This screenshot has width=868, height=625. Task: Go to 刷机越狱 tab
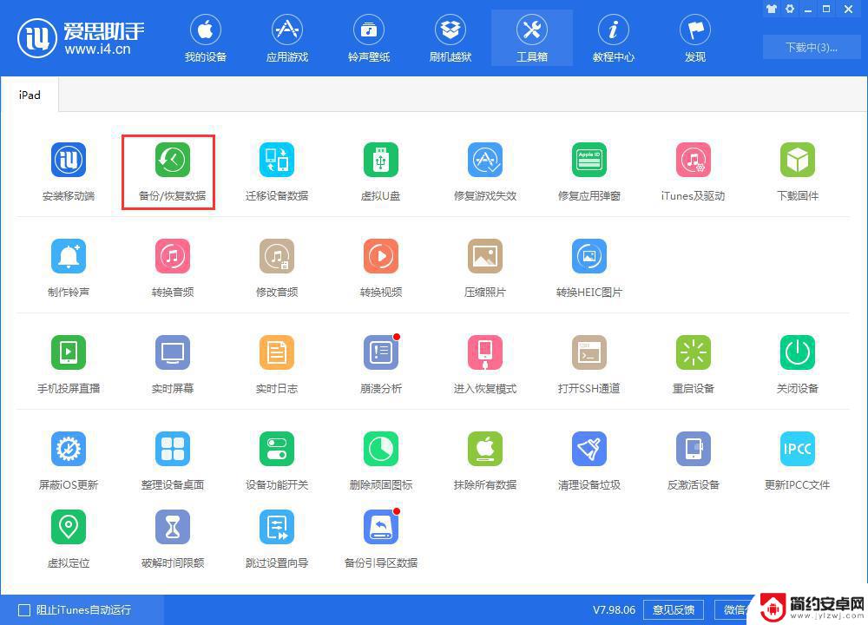pos(450,38)
